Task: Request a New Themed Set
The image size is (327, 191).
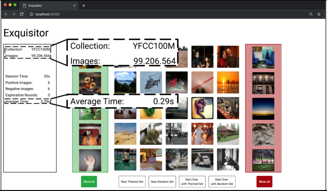Action: tap(132, 182)
